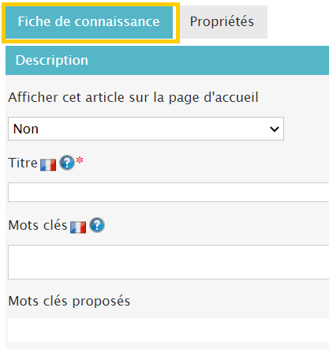Viewport: 329px width, 349px height.
Task: Switch to the Propriétés tab
Action: (222, 22)
